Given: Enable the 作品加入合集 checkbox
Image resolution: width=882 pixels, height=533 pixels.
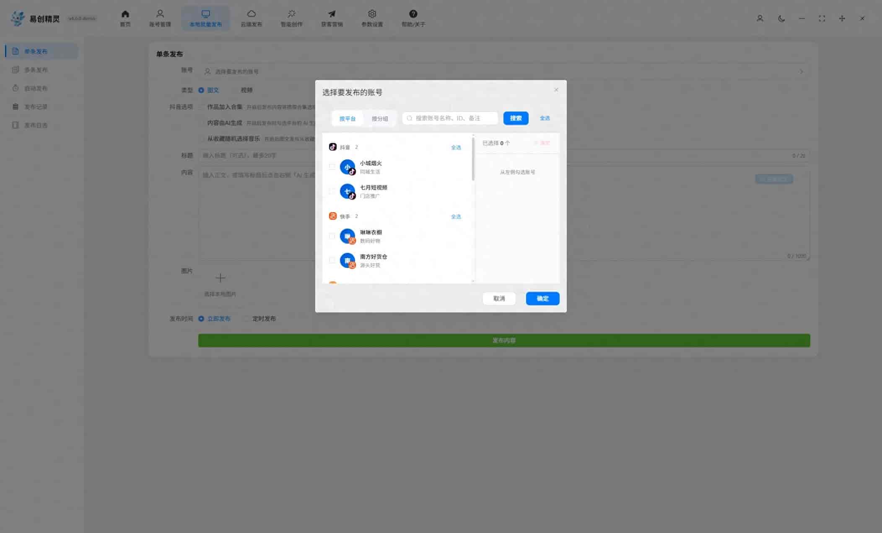Looking at the screenshot, I should (x=202, y=107).
